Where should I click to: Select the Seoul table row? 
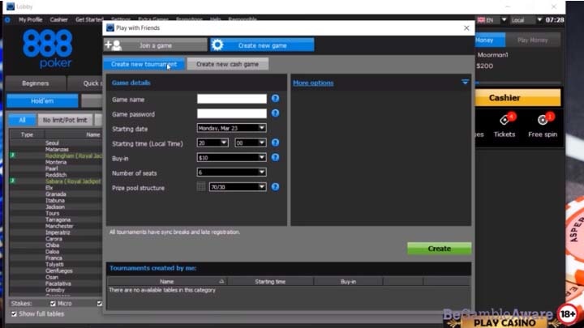(56, 143)
